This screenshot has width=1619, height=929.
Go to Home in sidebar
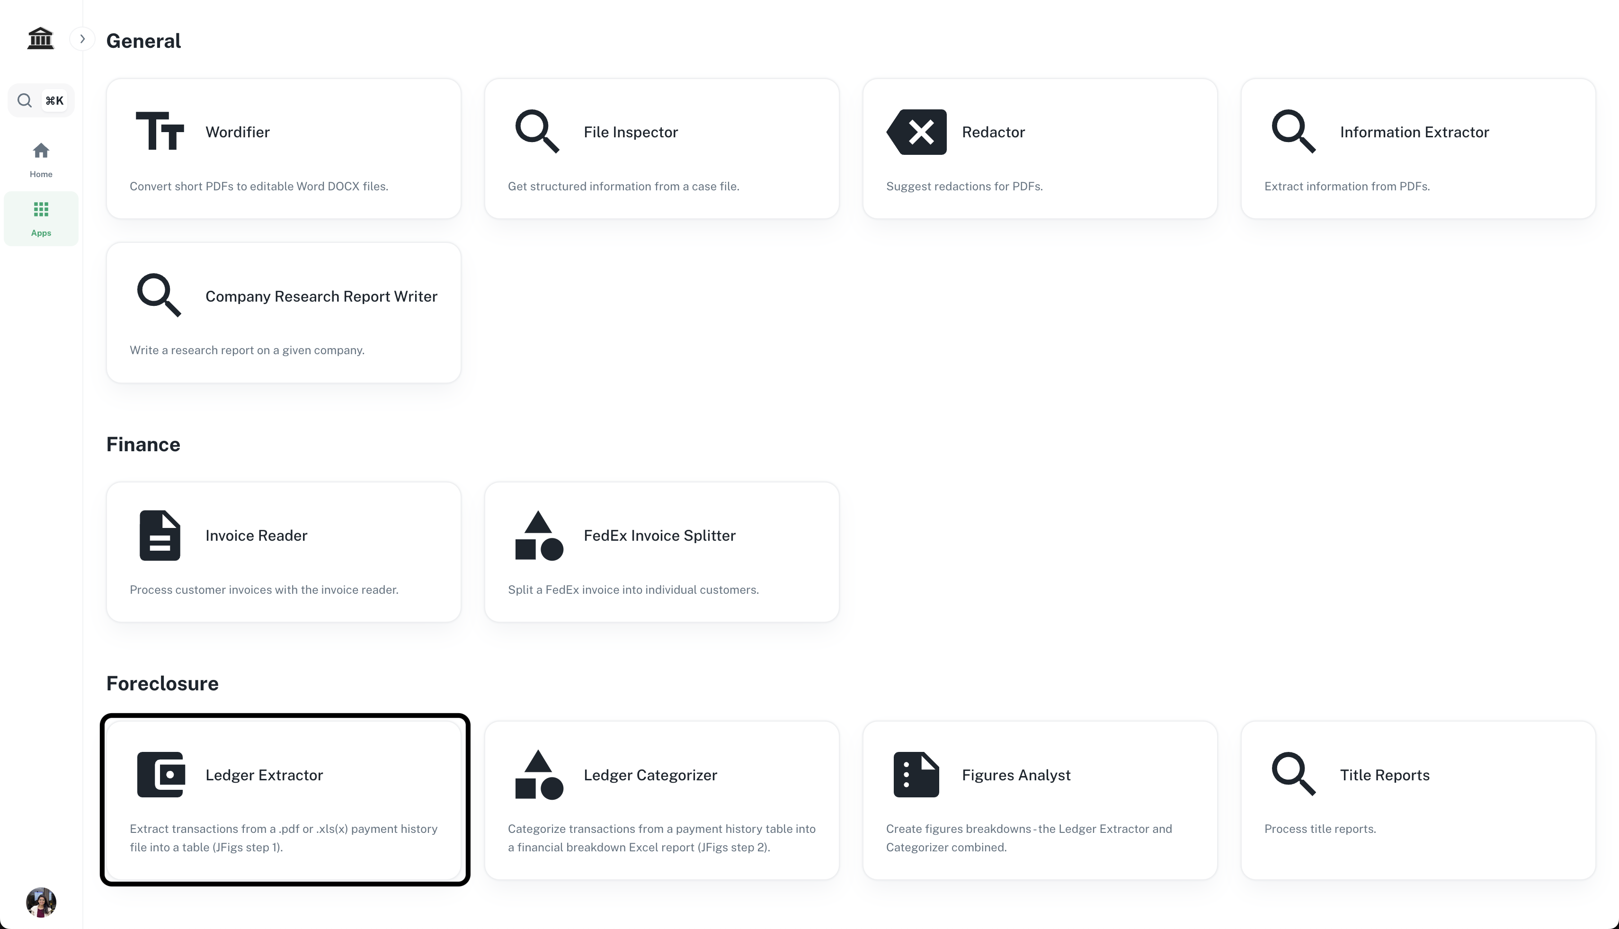coord(41,159)
